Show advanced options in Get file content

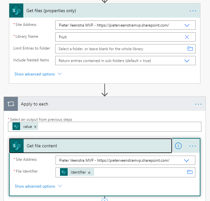click(x=38, y=186)
